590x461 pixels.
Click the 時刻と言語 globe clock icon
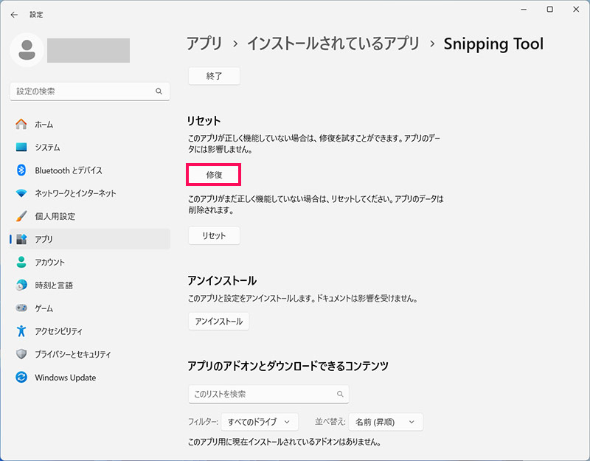click(x=21, y=285)
